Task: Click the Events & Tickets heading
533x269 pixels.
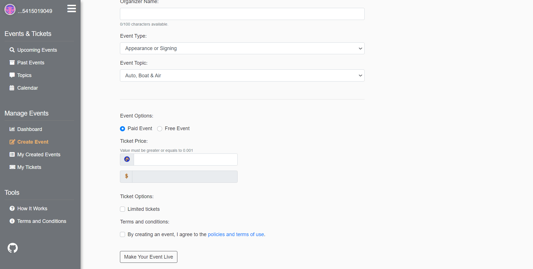Action: click(28, 34)
